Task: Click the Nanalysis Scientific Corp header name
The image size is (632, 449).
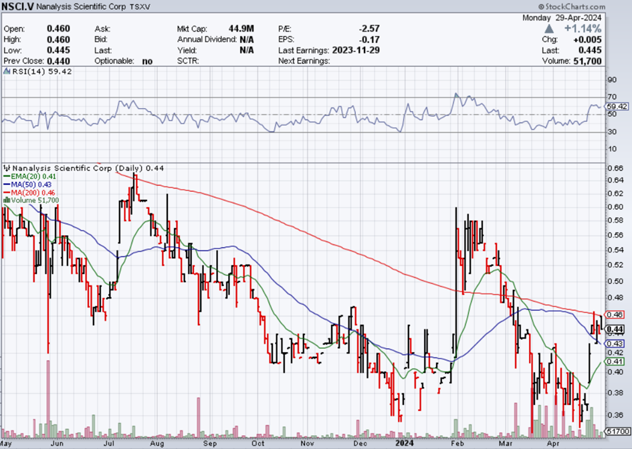Action: pos(81,7)
